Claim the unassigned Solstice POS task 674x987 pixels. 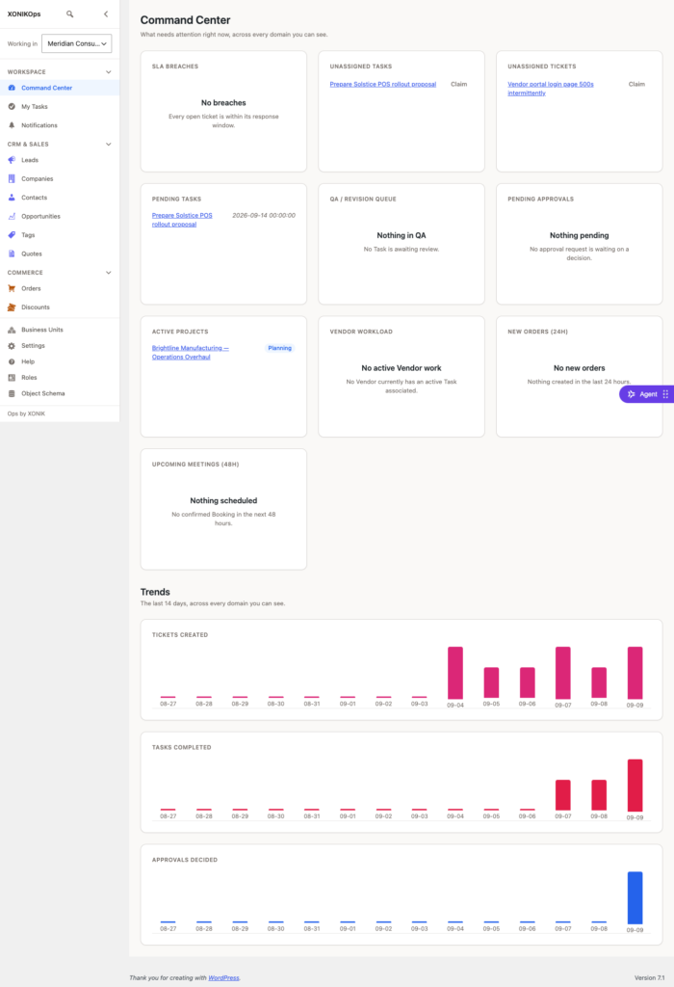coord(459,84)
